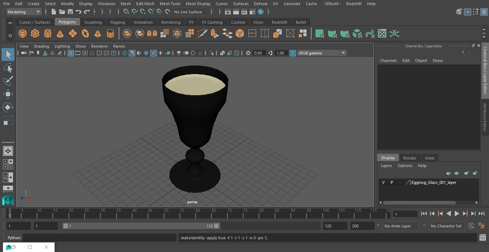This screenshot has width=489, height=252.
Task: Create a polygon pipe from the shelf
Action: [x=110, y=34]
